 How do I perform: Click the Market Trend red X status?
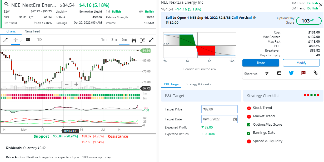tap(249, 116)
